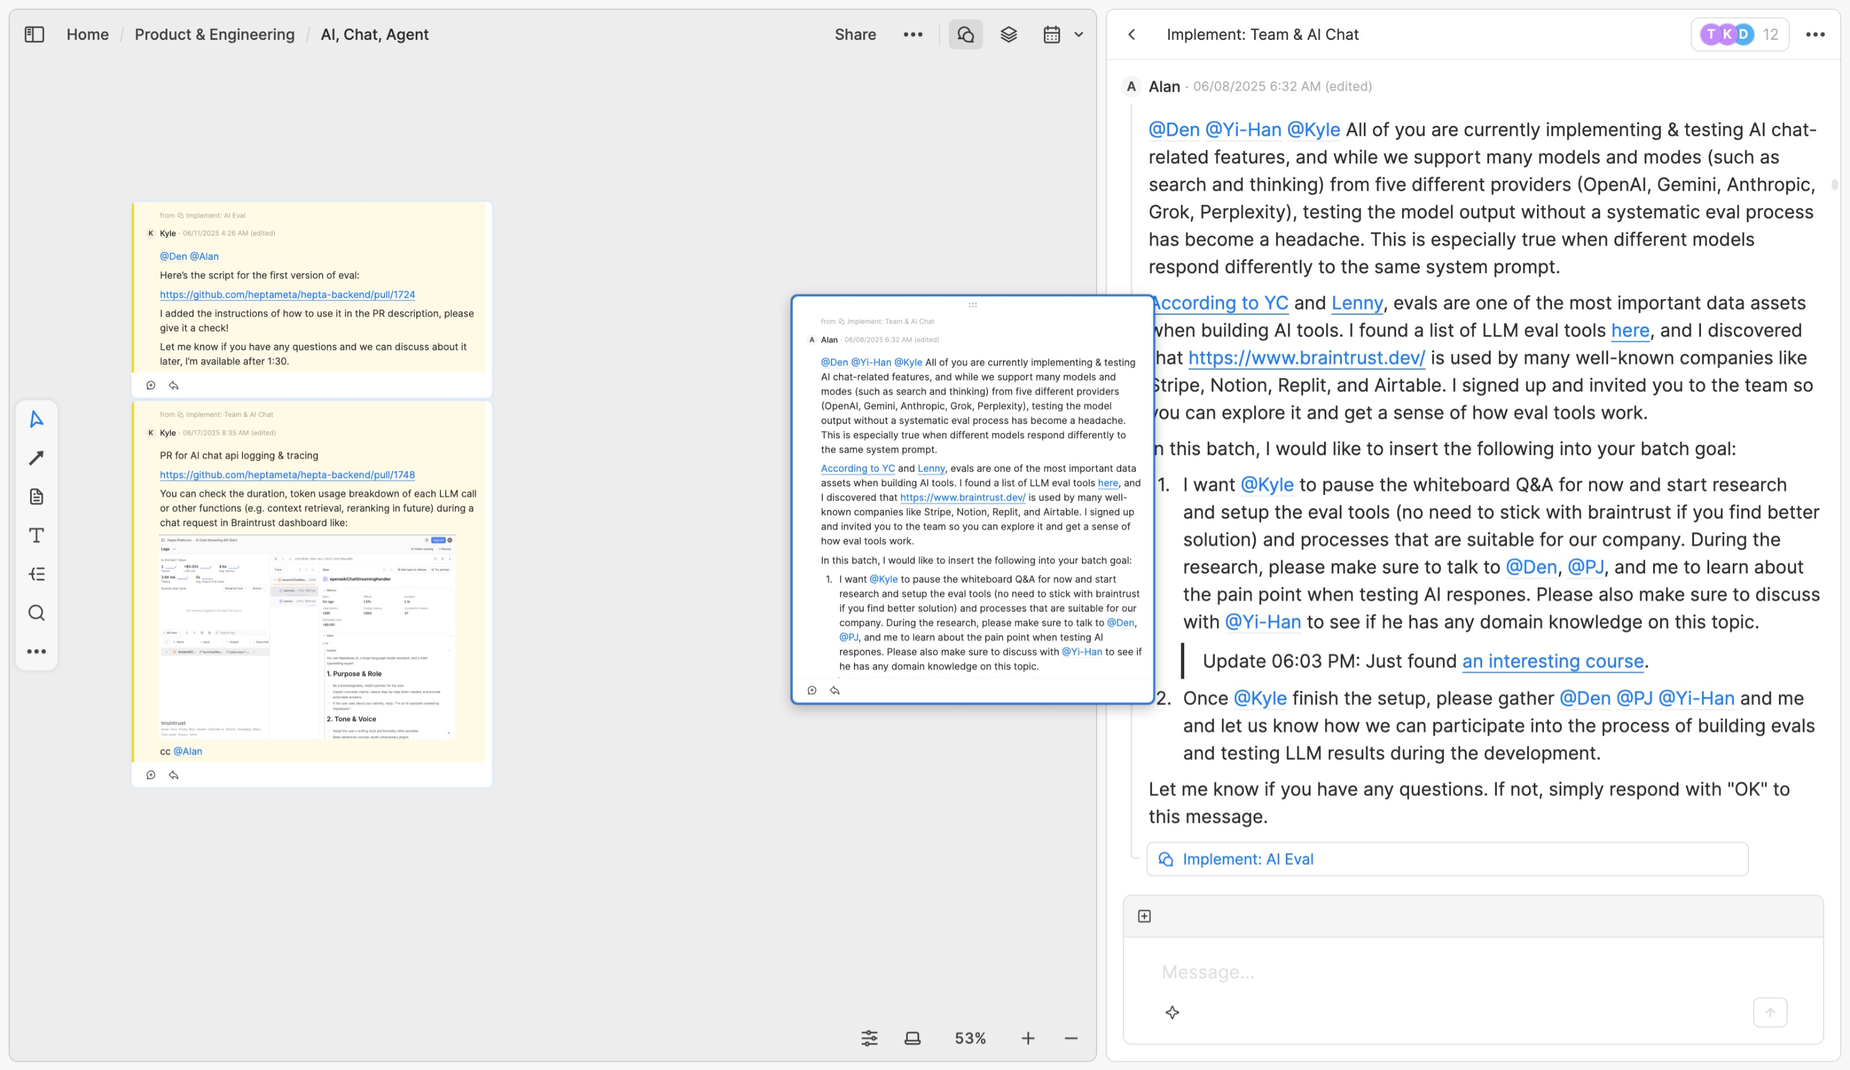
Task: Open the hepta-backend pull 1748 link
Action: pos(287,475)
